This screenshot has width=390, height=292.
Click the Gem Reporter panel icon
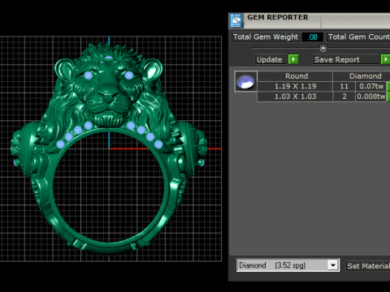(x=236, y=20)
